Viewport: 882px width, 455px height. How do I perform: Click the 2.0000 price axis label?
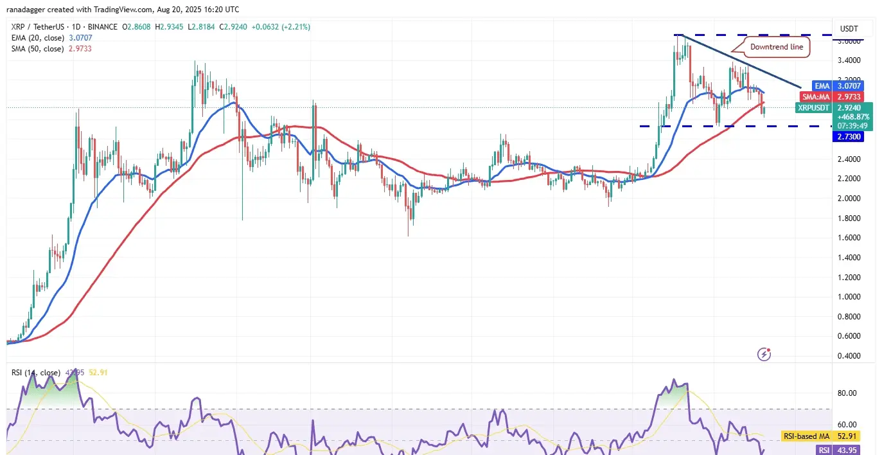point(849,199)
